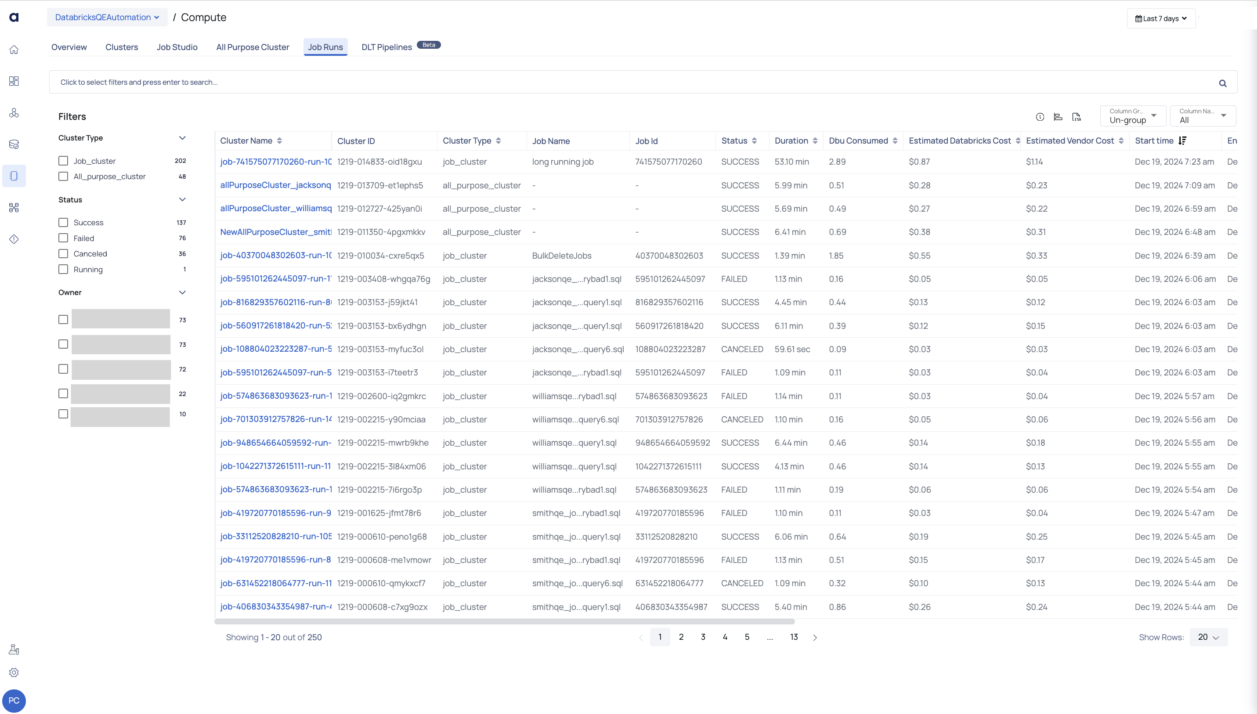Sort by Cluster Type column arrows
The height and width of the screenshot is (714, 1257).
tap(498, 141)
